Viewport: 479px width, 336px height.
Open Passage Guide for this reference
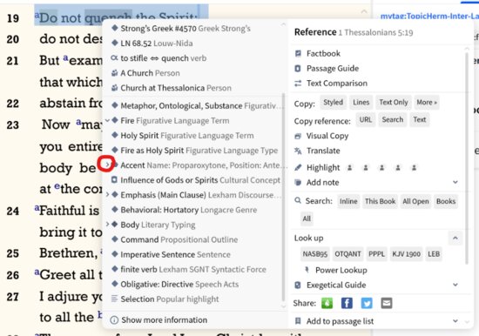333,69
